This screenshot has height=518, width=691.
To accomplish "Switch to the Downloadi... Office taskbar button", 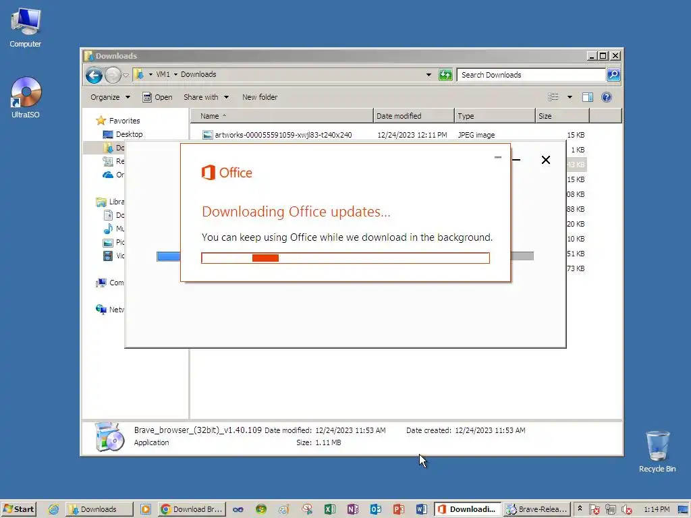I will 468,509.
